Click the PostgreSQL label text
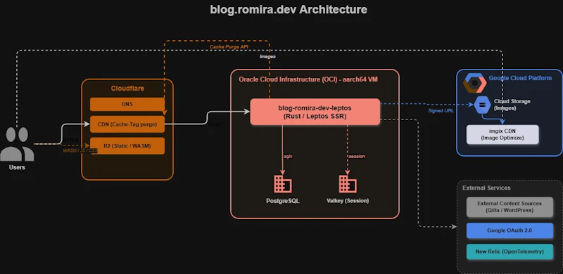The height and width of the screenshot is (274, 563). point(283,201)
